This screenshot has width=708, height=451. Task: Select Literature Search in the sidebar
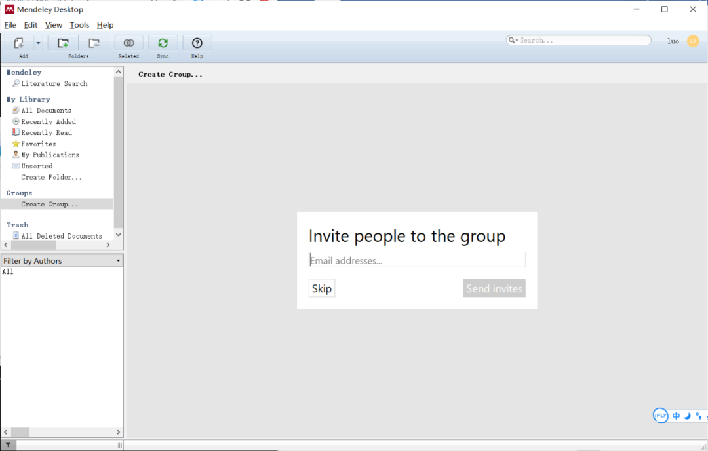tap(54, 83)
